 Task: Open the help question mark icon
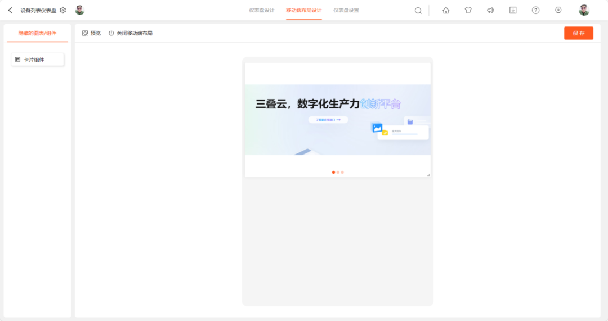535,11
